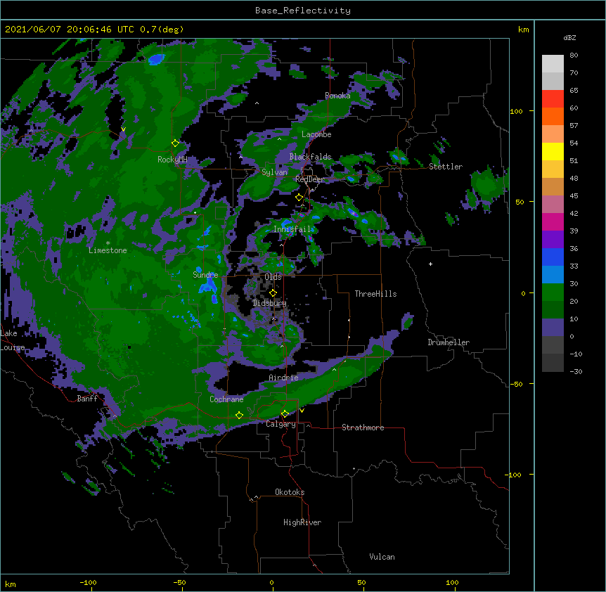Select the RockyMH label

coord(172,160)
